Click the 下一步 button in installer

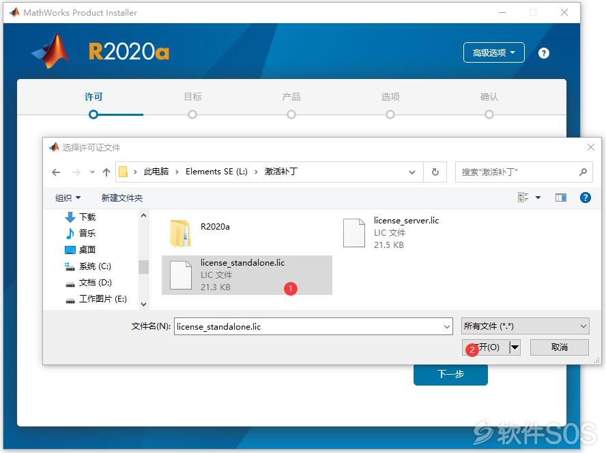pyautogui.click(x=450, y=374)
